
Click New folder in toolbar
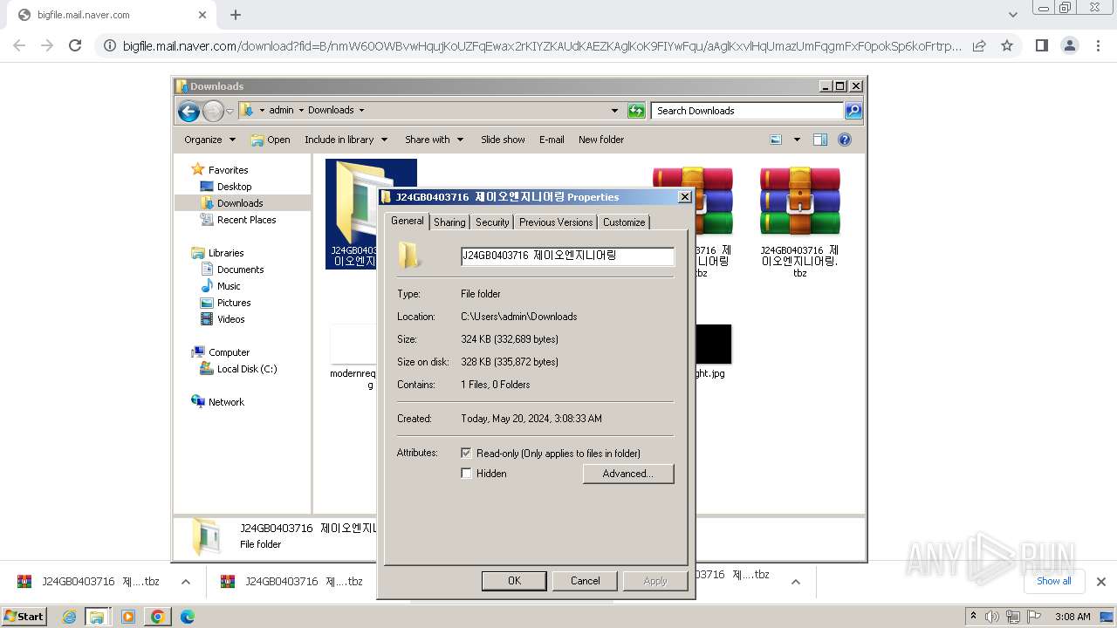tap(601, 140)
